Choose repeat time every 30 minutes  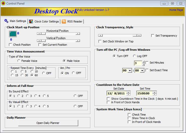pos(22,75)
